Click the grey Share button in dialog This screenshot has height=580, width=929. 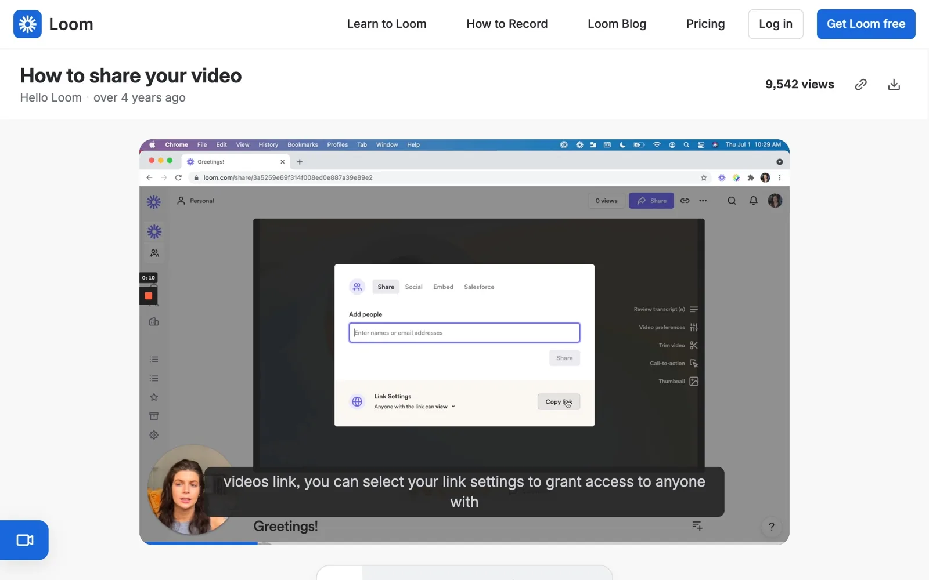564,358
